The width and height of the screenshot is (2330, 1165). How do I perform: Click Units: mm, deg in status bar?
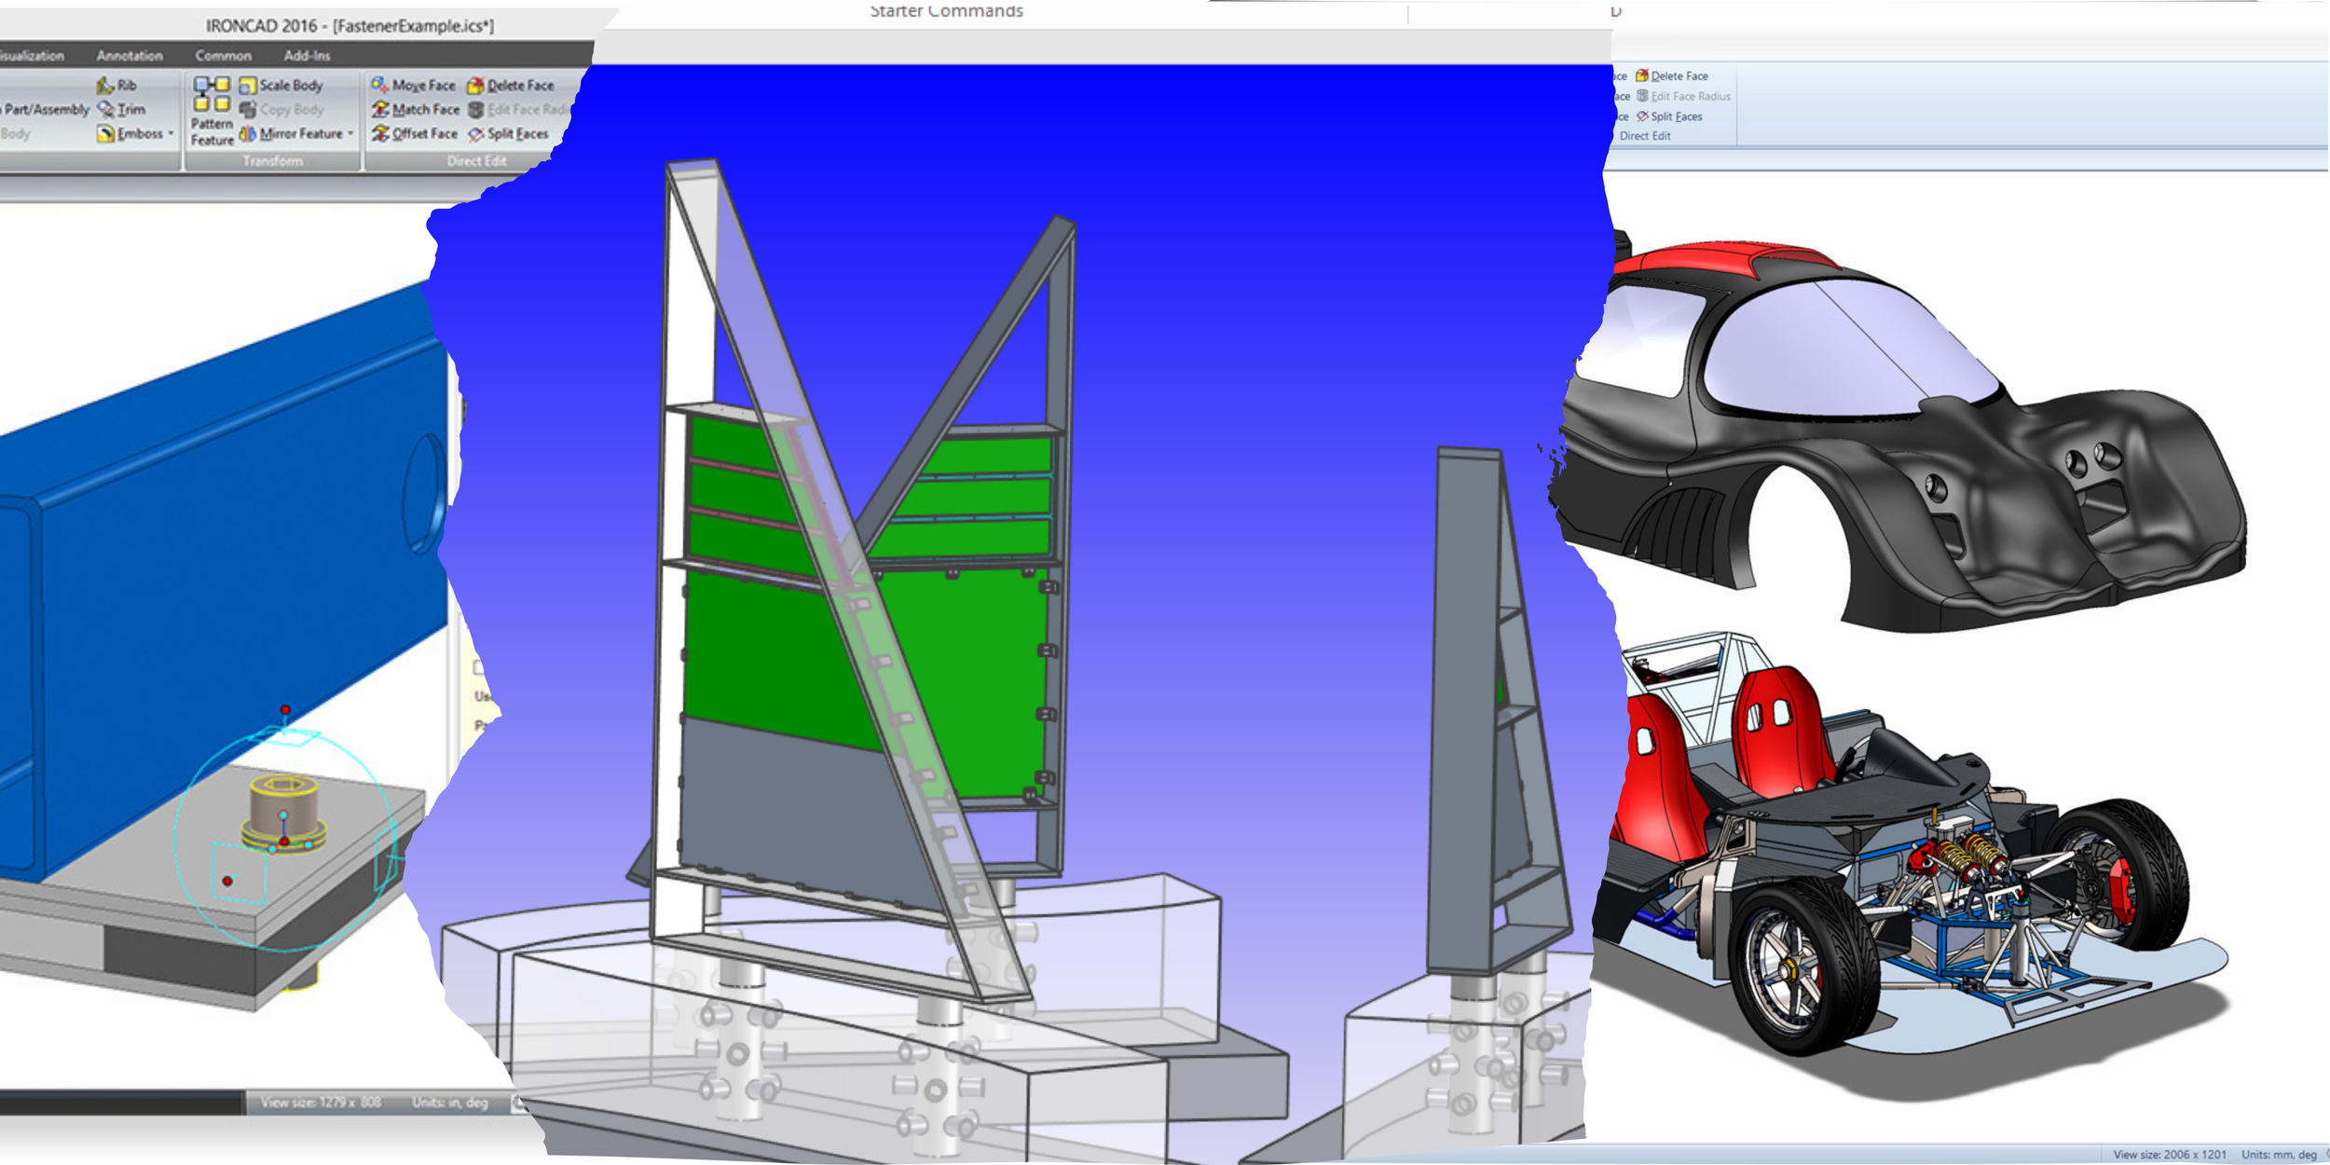point(2279,1155)
